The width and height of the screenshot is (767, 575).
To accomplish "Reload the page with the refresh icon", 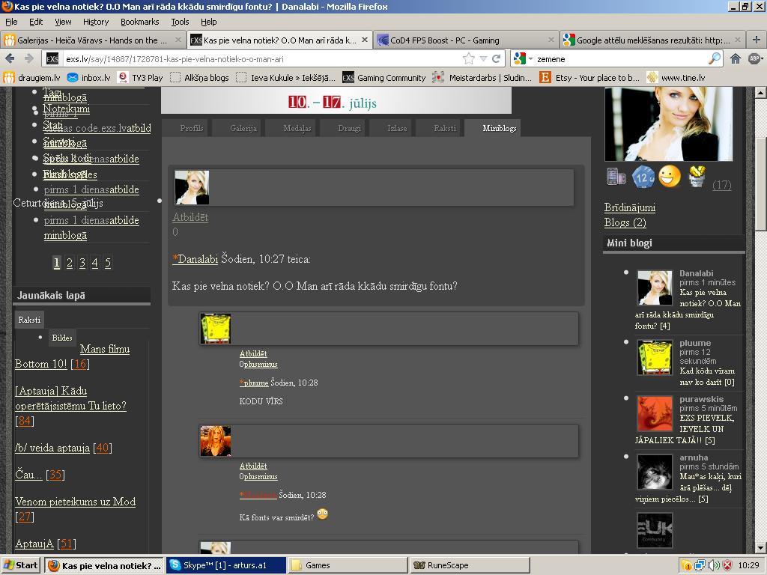I will [x=496, y=58].
